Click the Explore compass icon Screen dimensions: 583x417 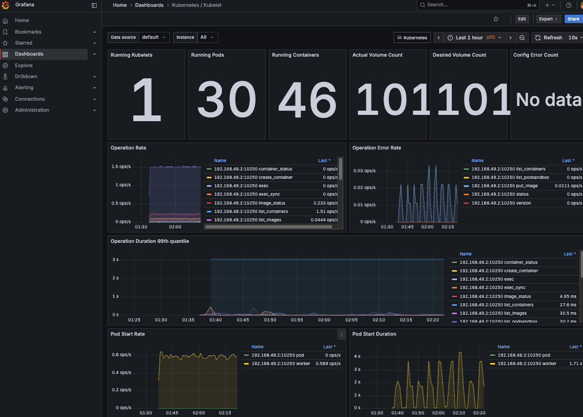5,66
